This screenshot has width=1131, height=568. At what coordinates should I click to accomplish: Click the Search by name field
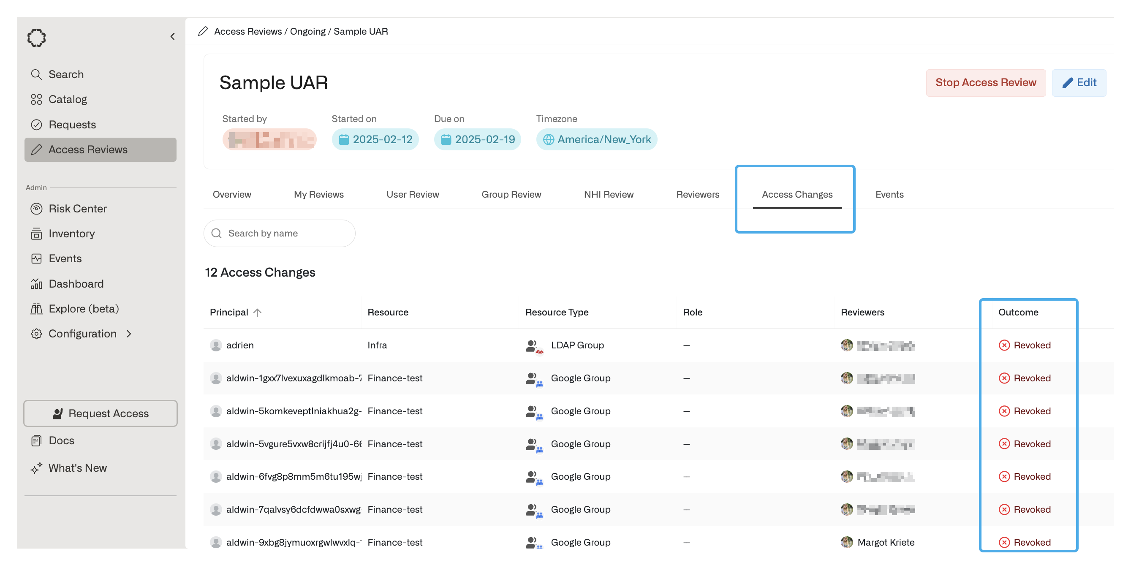coord(285,233)
